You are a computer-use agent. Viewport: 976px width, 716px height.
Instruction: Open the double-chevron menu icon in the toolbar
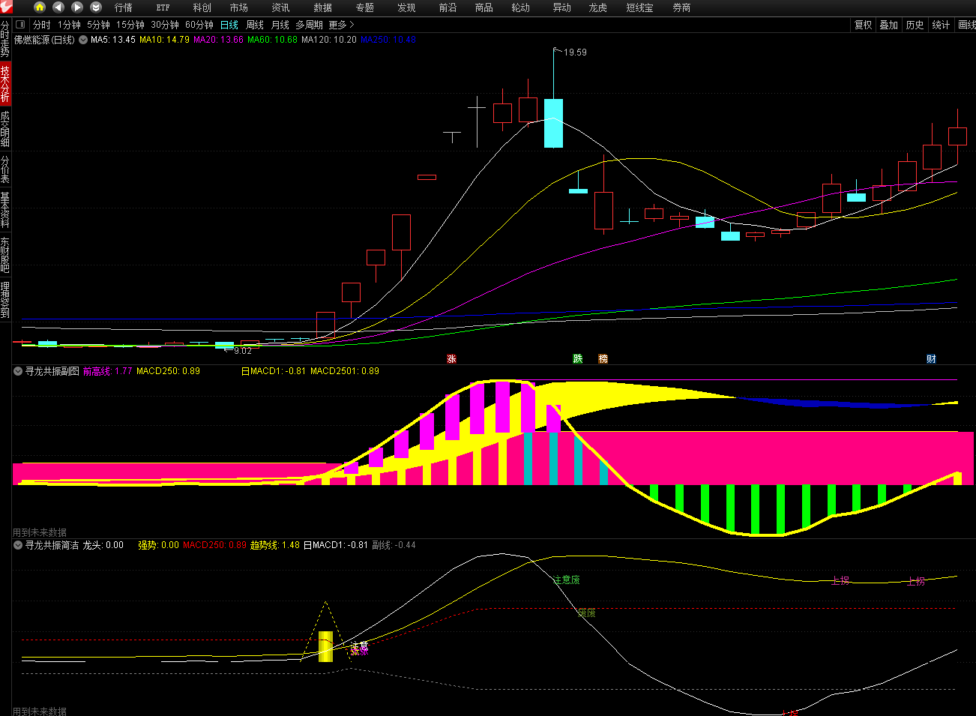pyautogui.click(x=96, y=7)
